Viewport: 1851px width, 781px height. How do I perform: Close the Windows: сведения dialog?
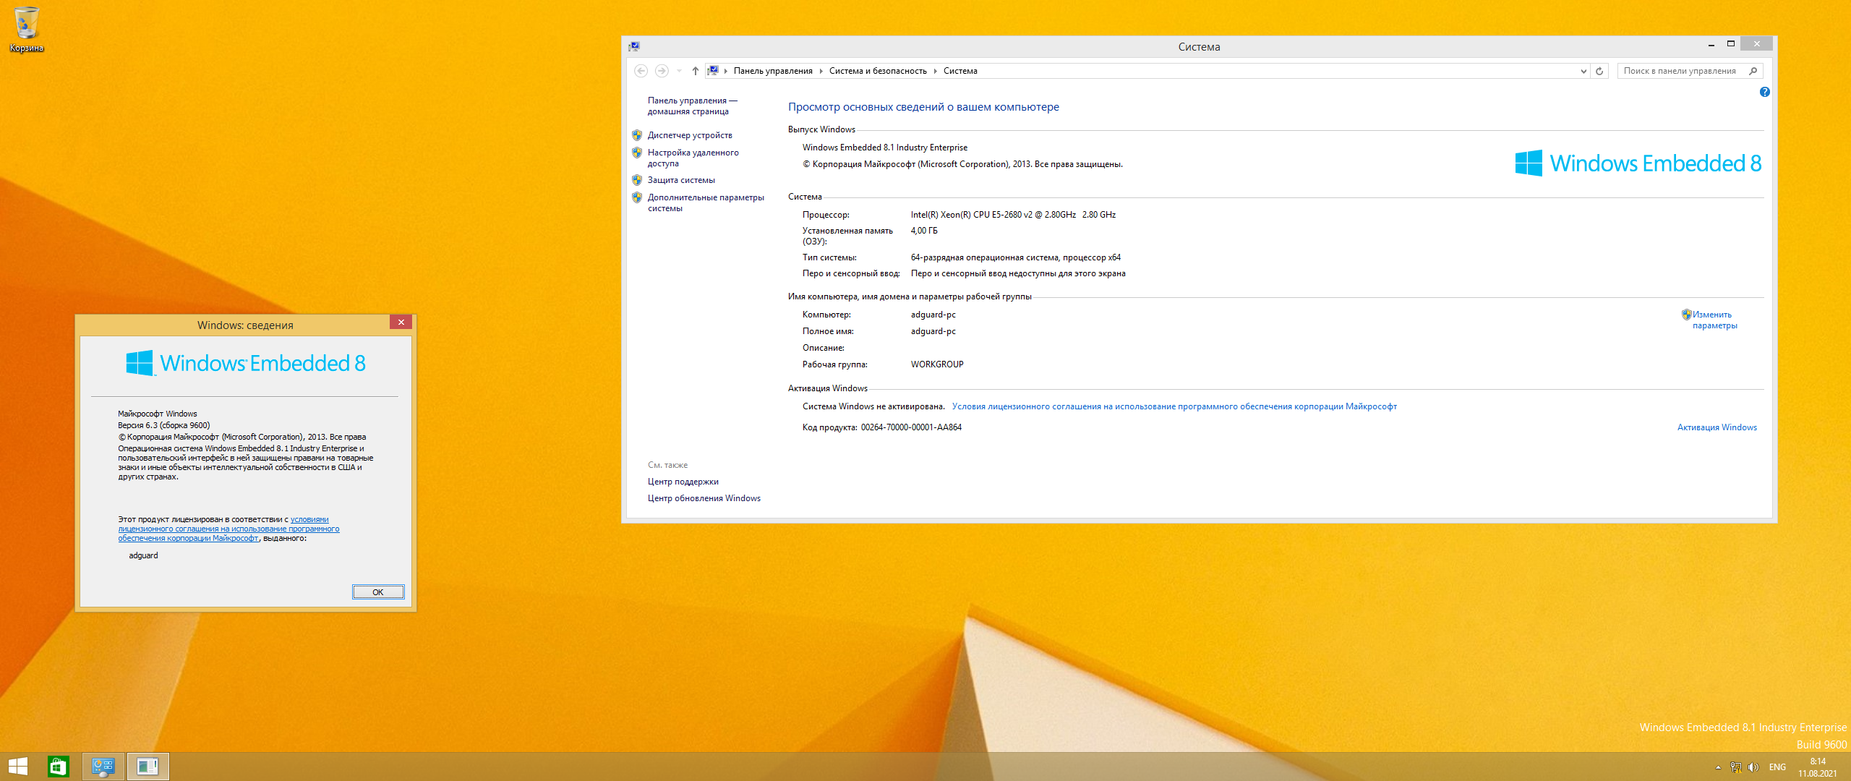click(x=401, y=323)
